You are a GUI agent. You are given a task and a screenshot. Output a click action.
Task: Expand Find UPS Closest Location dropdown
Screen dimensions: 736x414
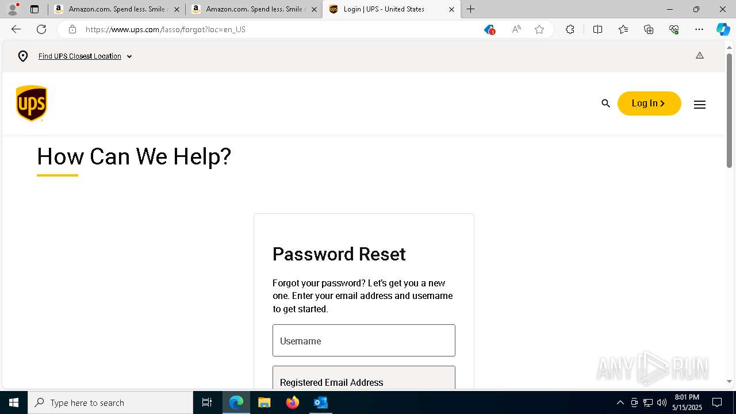tap(129, 56)
